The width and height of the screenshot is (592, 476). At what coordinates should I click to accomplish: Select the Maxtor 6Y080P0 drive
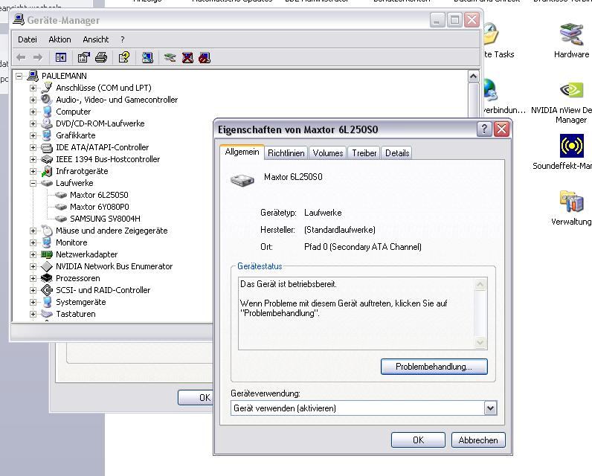(100, 207)
